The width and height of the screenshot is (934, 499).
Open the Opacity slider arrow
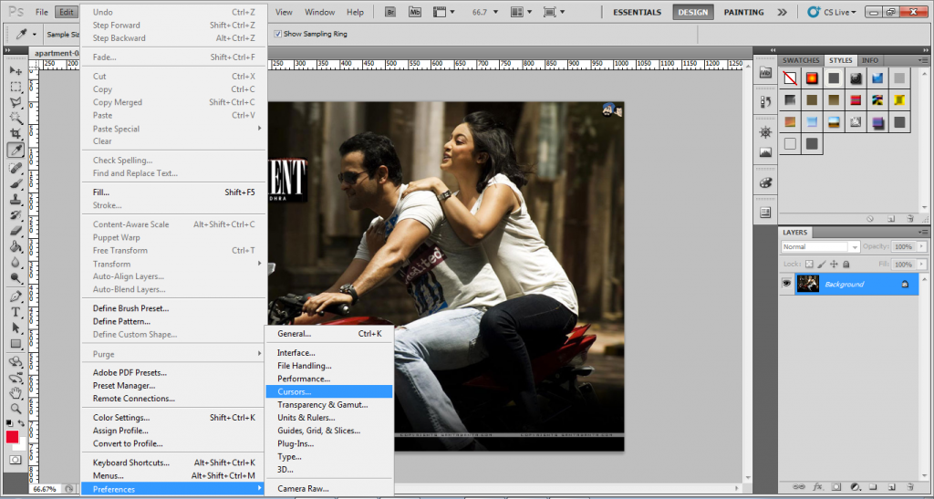(923, 246)
